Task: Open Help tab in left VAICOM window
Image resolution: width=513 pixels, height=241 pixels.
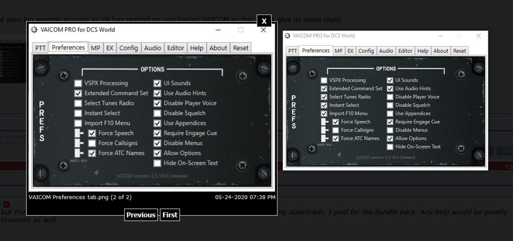Action: pos(196,48)
